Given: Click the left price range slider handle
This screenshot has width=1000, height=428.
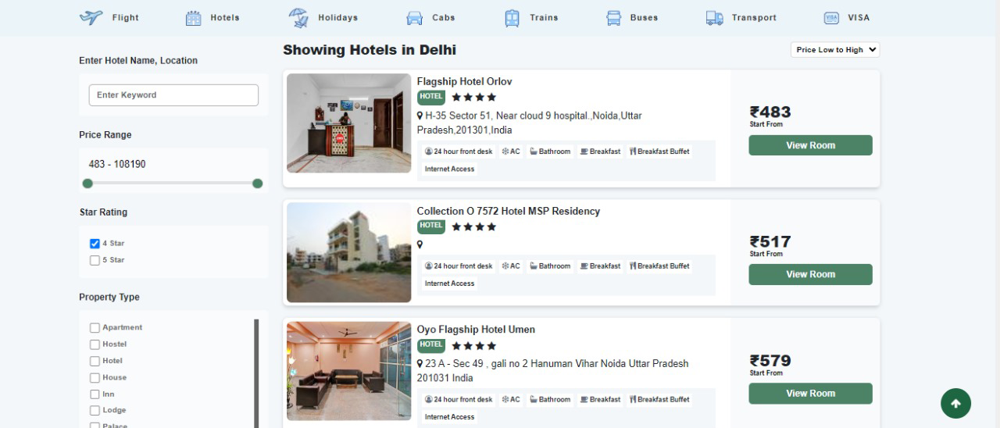Looking at the screenshot, I should click(87, 184).
